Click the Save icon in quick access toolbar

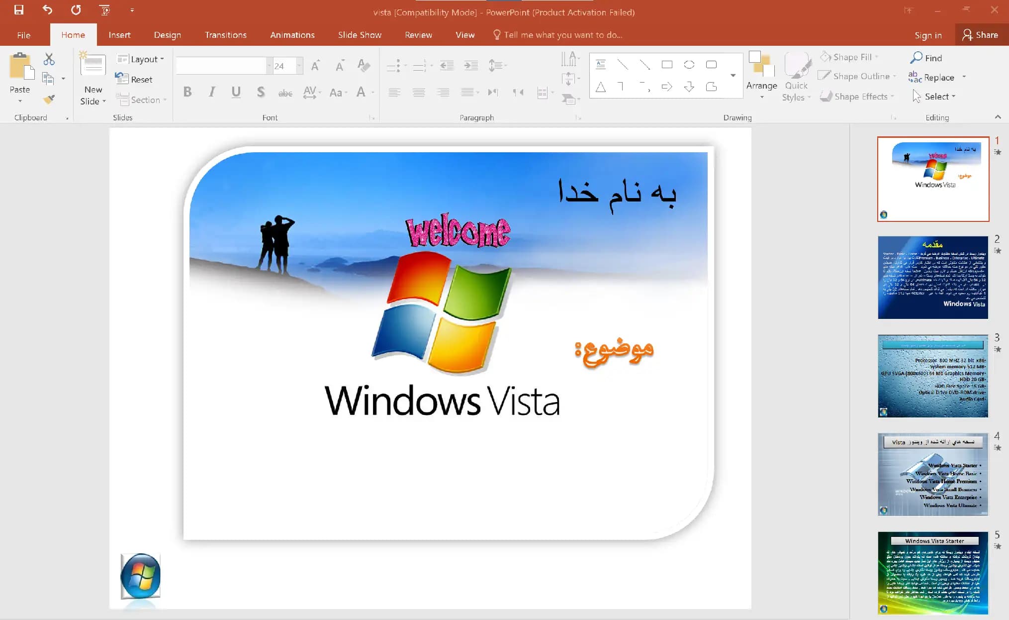tap(19, 9)
